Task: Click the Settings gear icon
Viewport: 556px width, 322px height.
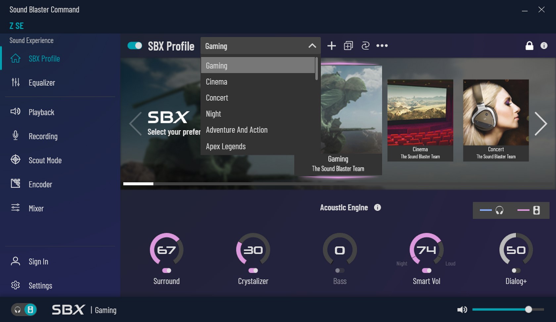Action: [16, 285]
